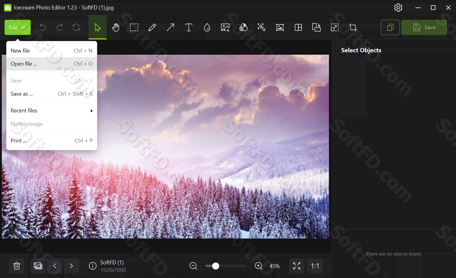456x278 pixels.
Task: Click the green copy button beside Save
Action: click(x=390, y=27)
